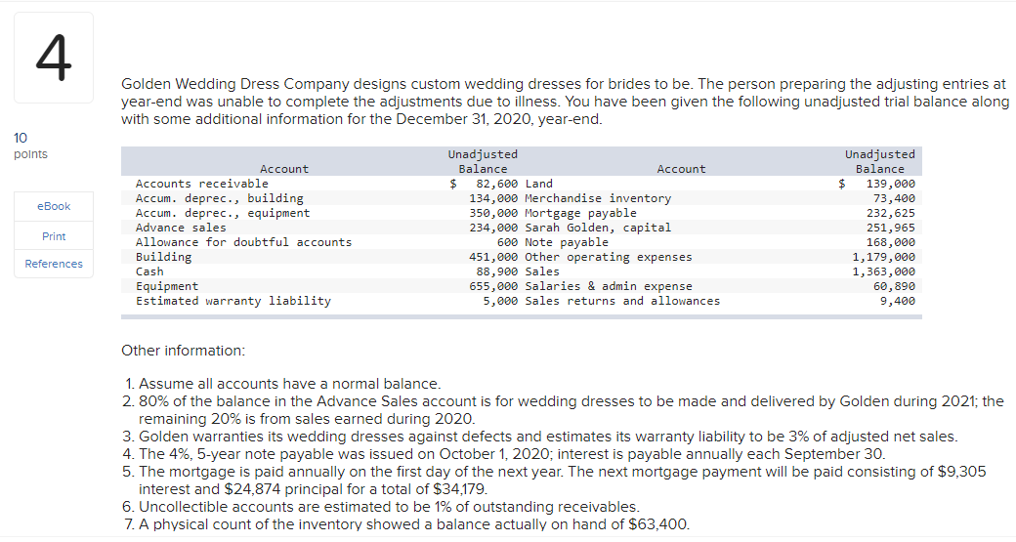The height and width of the screenshot is (542, 1016).
Task: Click the 'Other information:' heading
Action: (184, 351)
